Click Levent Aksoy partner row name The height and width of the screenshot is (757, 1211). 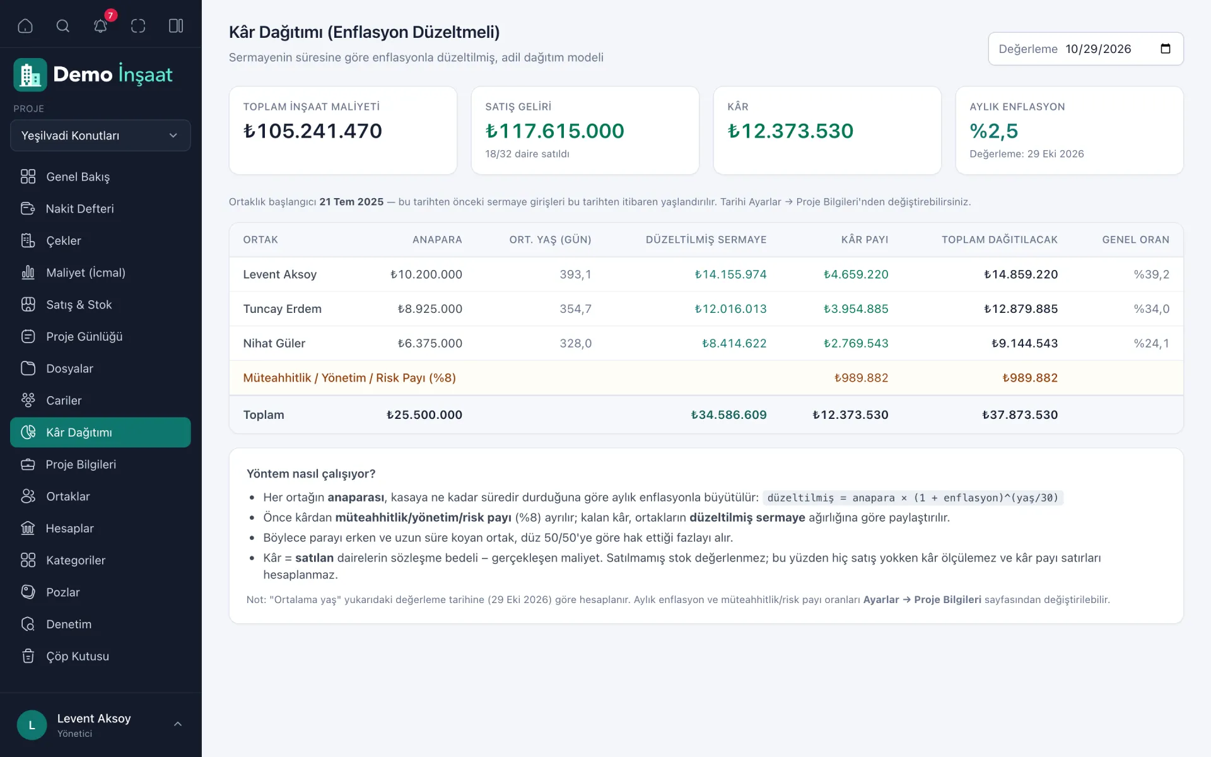(280, 274)
